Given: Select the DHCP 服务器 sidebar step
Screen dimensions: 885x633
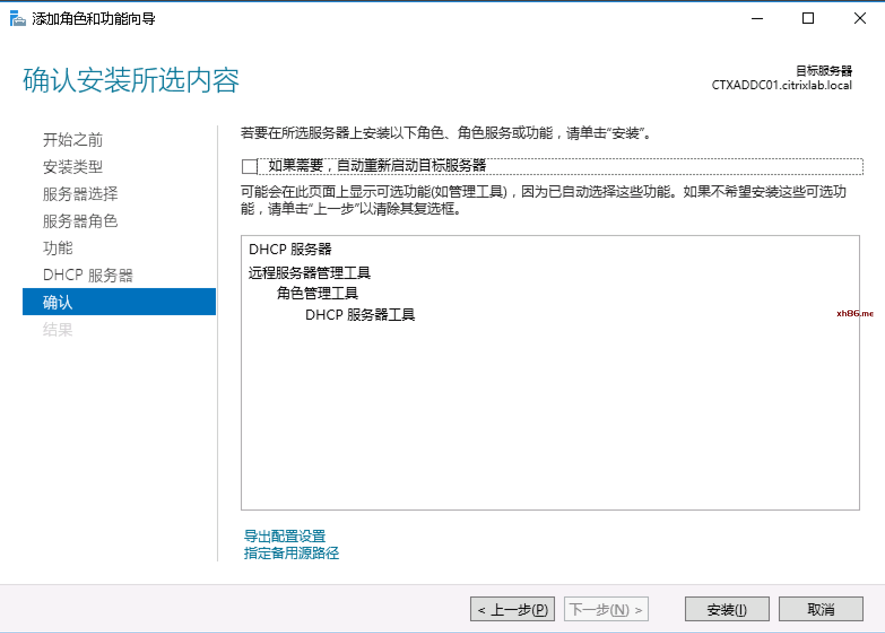Looking at the screenshot, I should (88, 275).
